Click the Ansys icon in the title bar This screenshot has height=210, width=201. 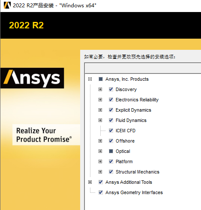(7, 5)
